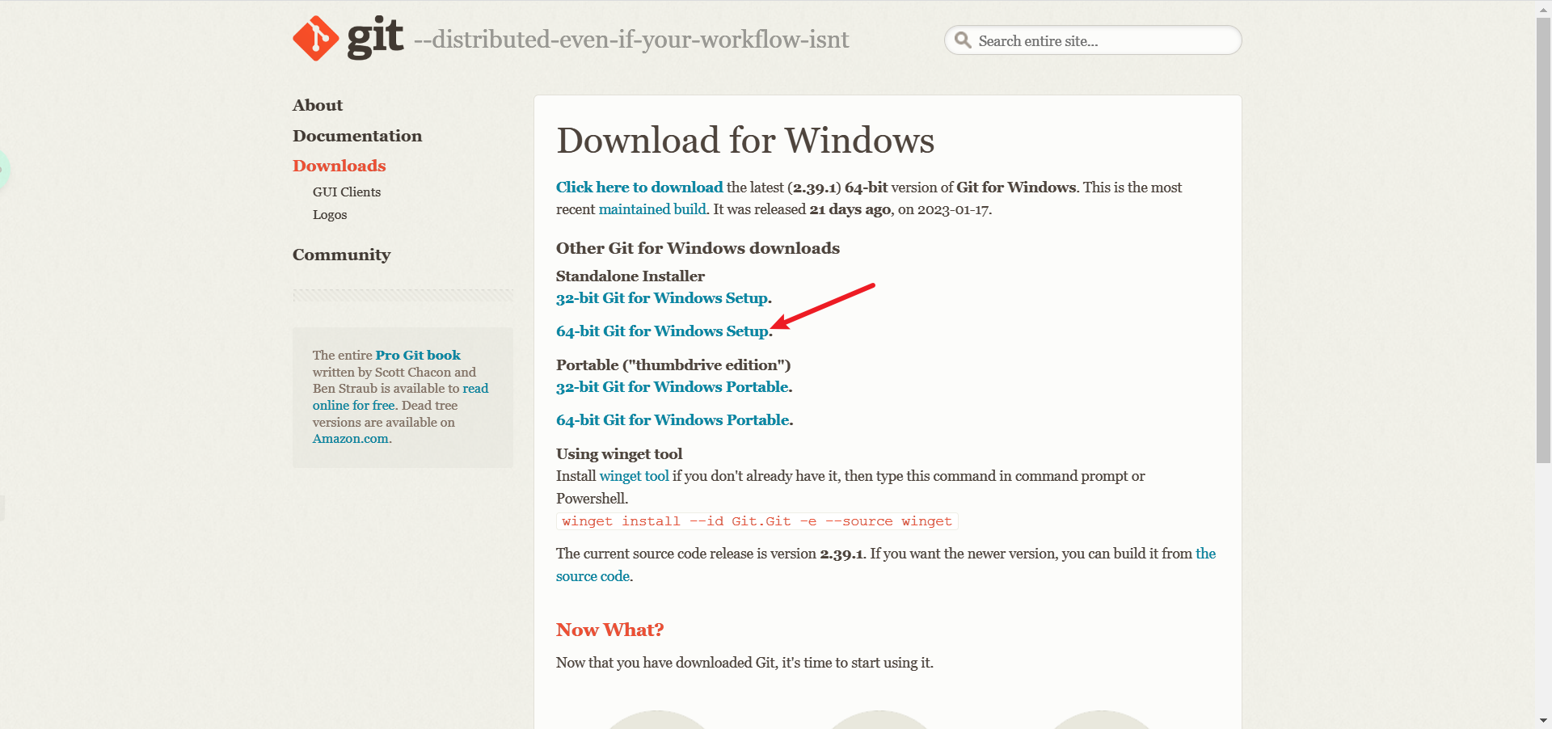This screenshot has width=1552, height=729.
Task: Open GUI Clients sub-page
Action: point(347,192)
